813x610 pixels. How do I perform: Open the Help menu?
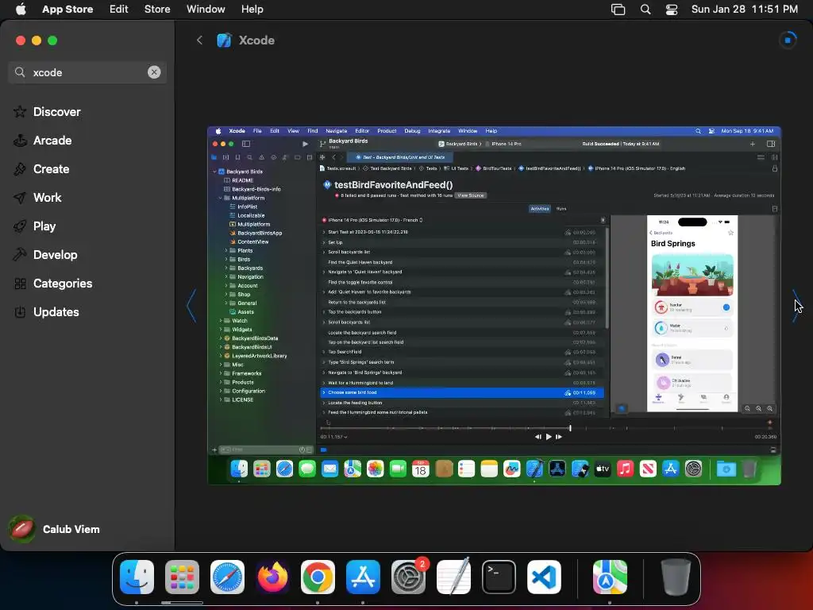tap(252, 9)
